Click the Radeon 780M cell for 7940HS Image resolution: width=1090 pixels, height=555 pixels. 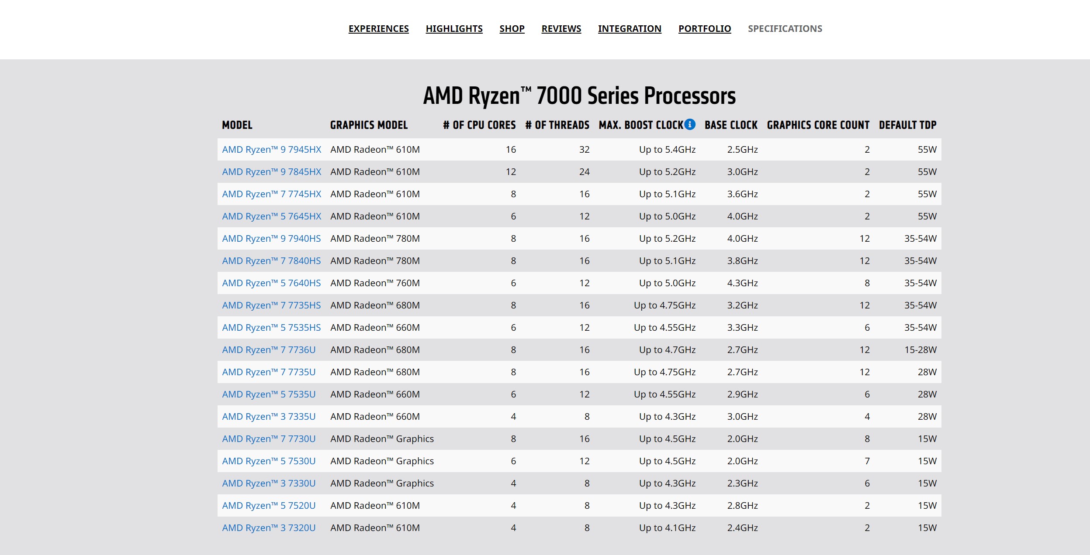pos(375,239)
